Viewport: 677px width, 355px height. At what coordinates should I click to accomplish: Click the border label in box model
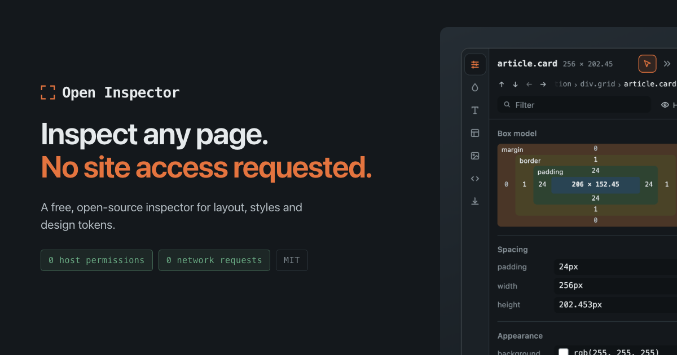pos(530,161)
